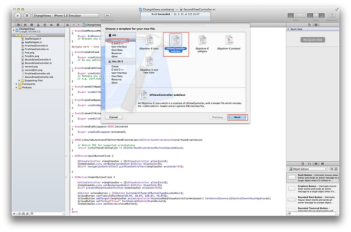Viewport: 351px width, 232px height.
Task: Show the debug navigator
Action: click(x=45, y=25)
